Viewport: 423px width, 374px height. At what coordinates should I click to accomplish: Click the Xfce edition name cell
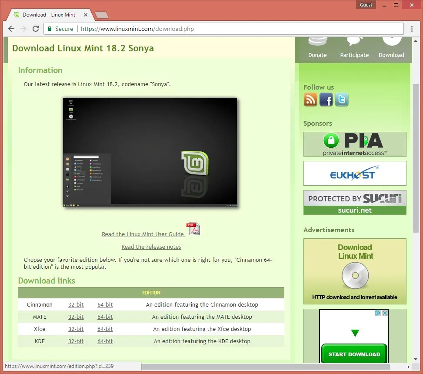(40, 329)
